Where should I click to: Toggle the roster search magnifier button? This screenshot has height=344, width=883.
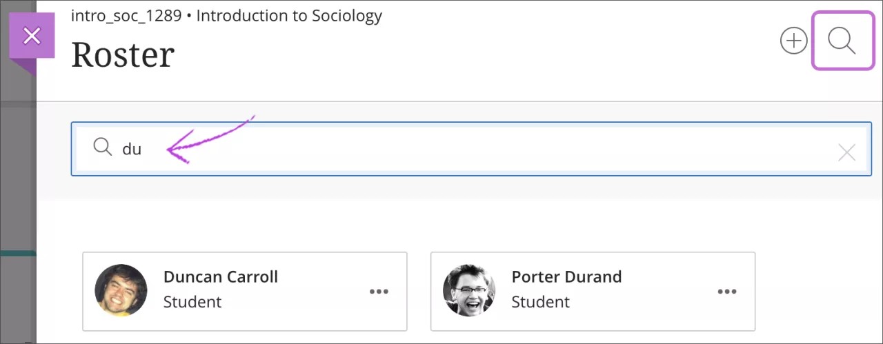point(842,41)
